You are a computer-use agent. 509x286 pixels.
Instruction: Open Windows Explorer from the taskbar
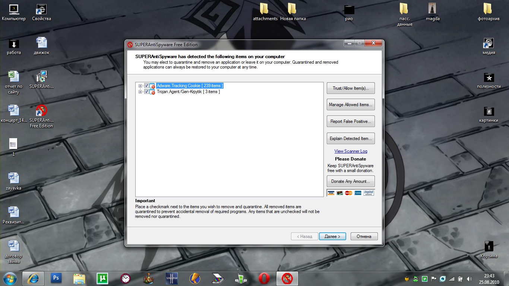click(x=79, y=278)
